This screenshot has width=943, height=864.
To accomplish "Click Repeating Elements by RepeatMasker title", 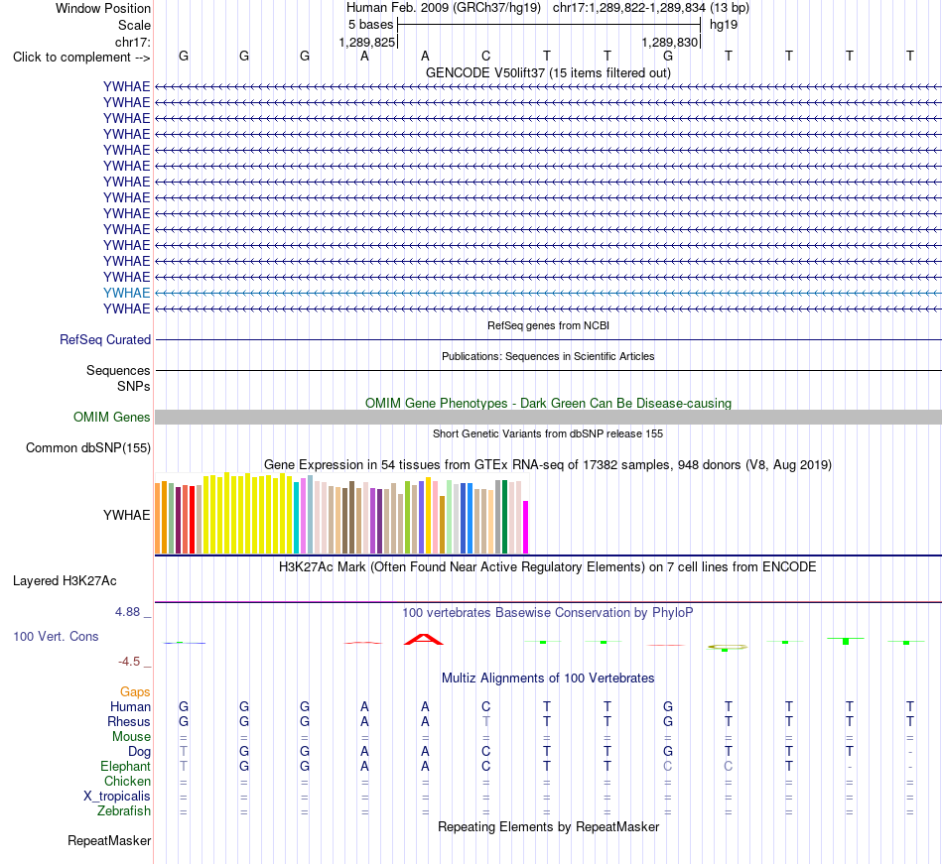I will pyautogui.click(x=548, y=827).
